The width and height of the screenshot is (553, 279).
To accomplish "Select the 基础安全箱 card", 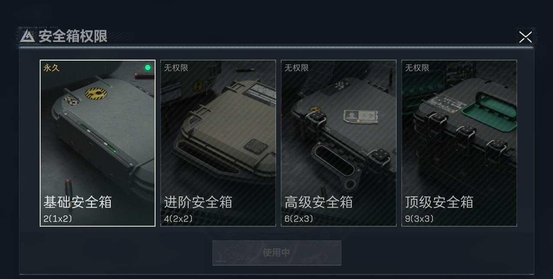I will pos(97,143).
